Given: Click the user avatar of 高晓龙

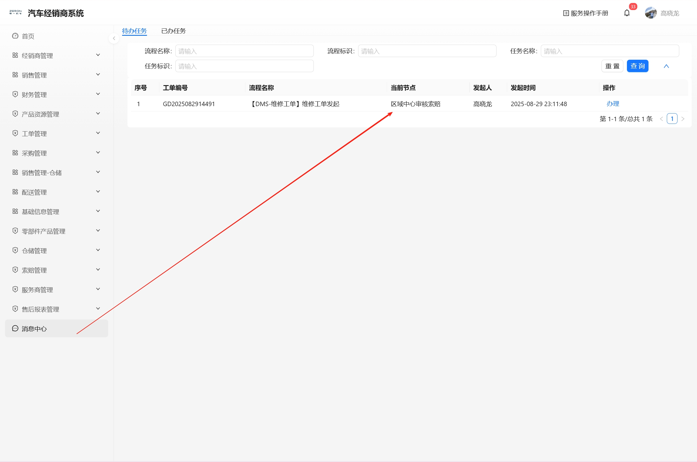Looking at the screenshot, I should (651, 13).
